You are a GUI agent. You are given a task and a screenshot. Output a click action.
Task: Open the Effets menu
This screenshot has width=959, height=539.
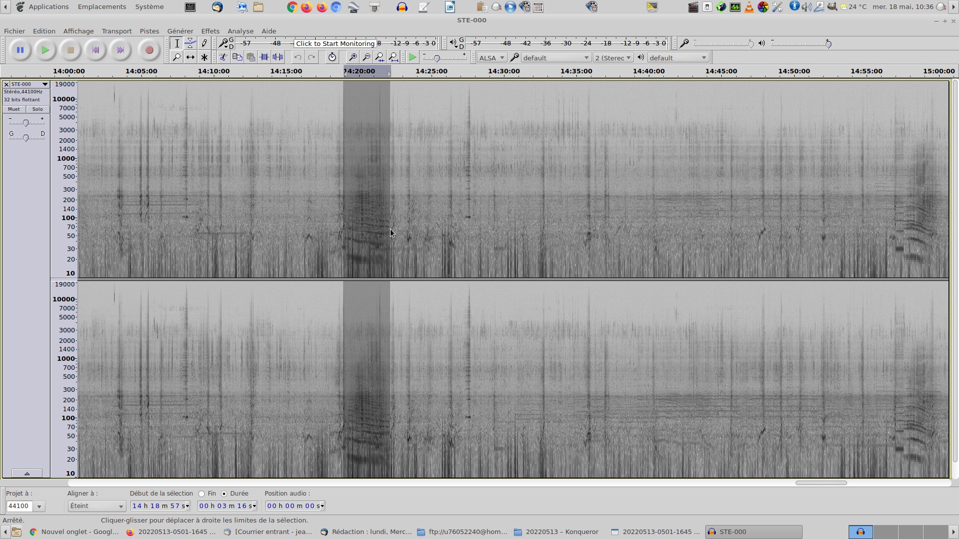(210, 31)
